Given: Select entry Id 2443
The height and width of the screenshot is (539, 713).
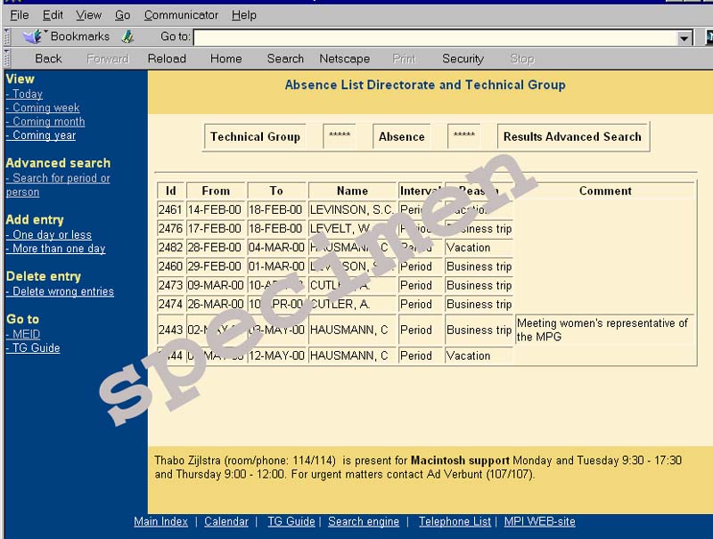Looking at the screenshot, I should coord(170,330).
